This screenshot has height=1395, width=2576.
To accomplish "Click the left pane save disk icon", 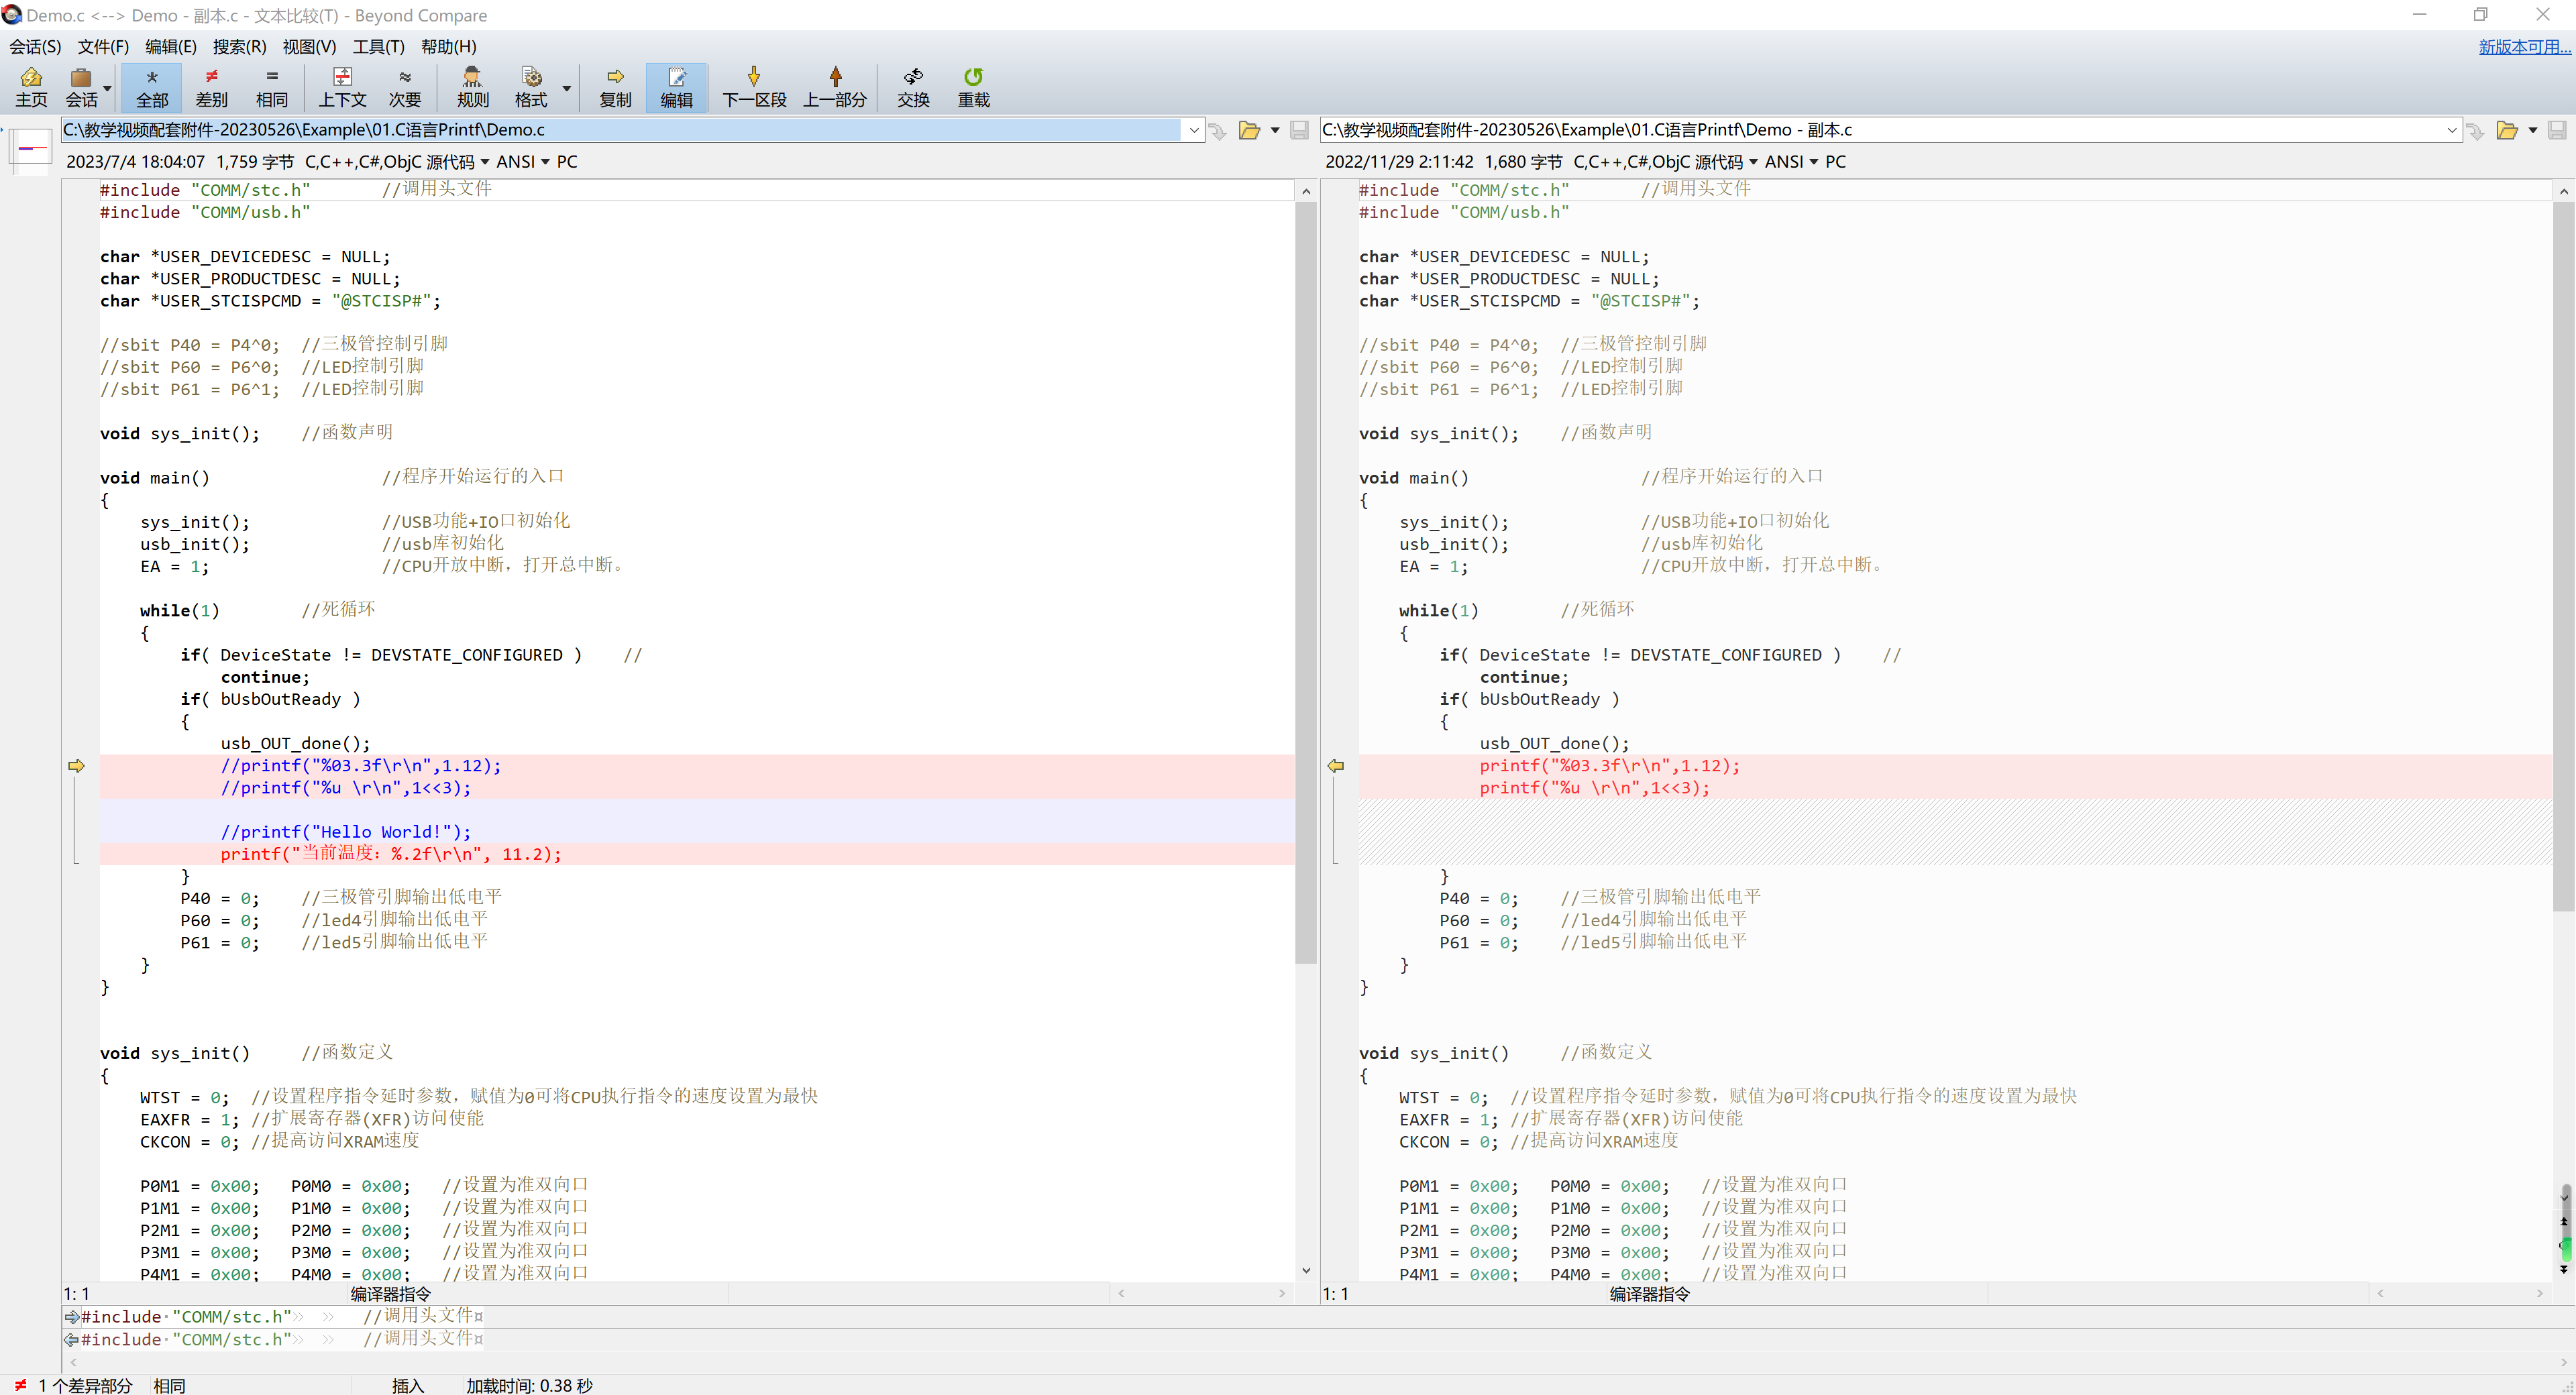I will tap(1299, 130).
